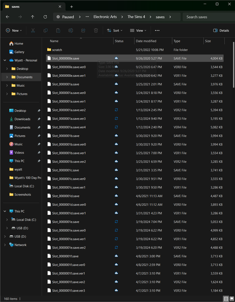Select file Slot_0000001d.save.ver1
Image resolution: width=235 pixels, height=302 pixels.
click(135, 213)
